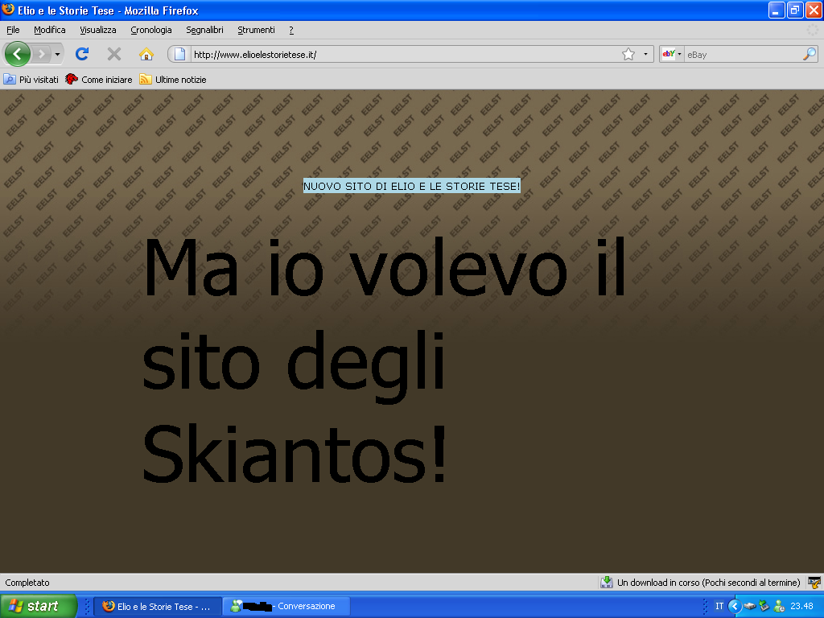Switch to the Elio e le Storie Tese taskbar button
This screenshot has height=618, width=824.
[x=158, y=607]
